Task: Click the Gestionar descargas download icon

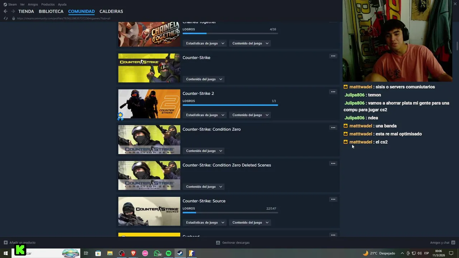Action: tap(218, 243)
